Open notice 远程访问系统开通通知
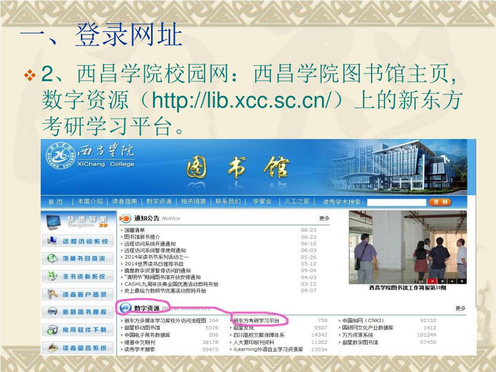The width and height of the screenshot is (496, 372). pyautogui.click(x=150, y=244)
